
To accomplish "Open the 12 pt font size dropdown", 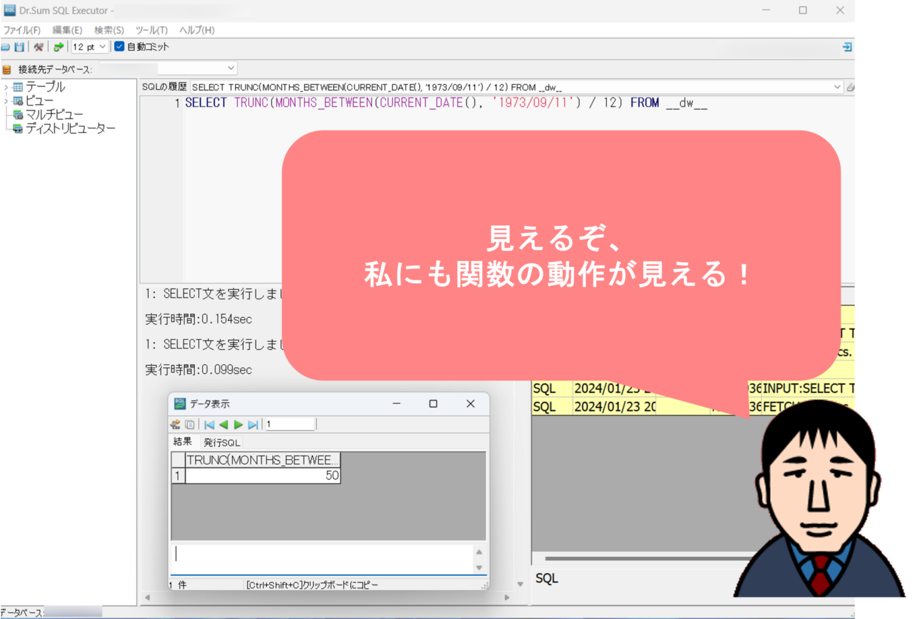I will pos(102,46).
